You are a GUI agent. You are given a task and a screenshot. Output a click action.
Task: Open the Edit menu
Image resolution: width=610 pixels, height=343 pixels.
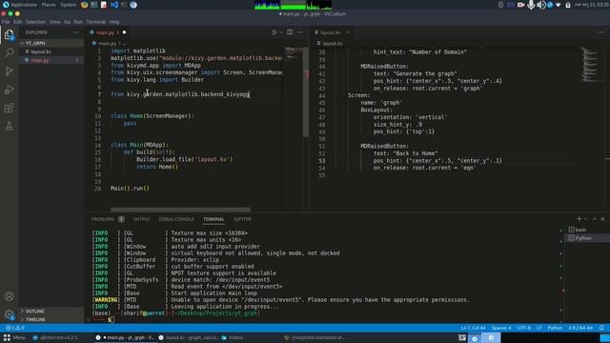pos(18,22)
